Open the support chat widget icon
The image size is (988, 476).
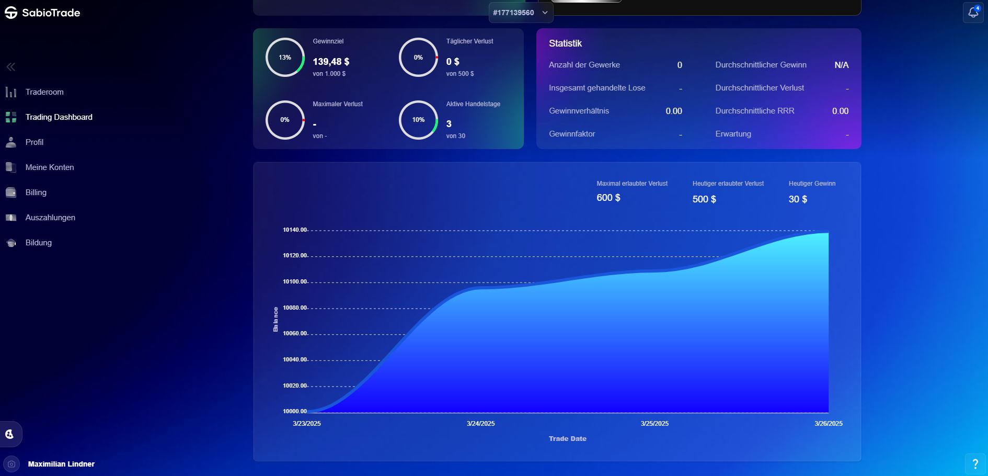10,434
